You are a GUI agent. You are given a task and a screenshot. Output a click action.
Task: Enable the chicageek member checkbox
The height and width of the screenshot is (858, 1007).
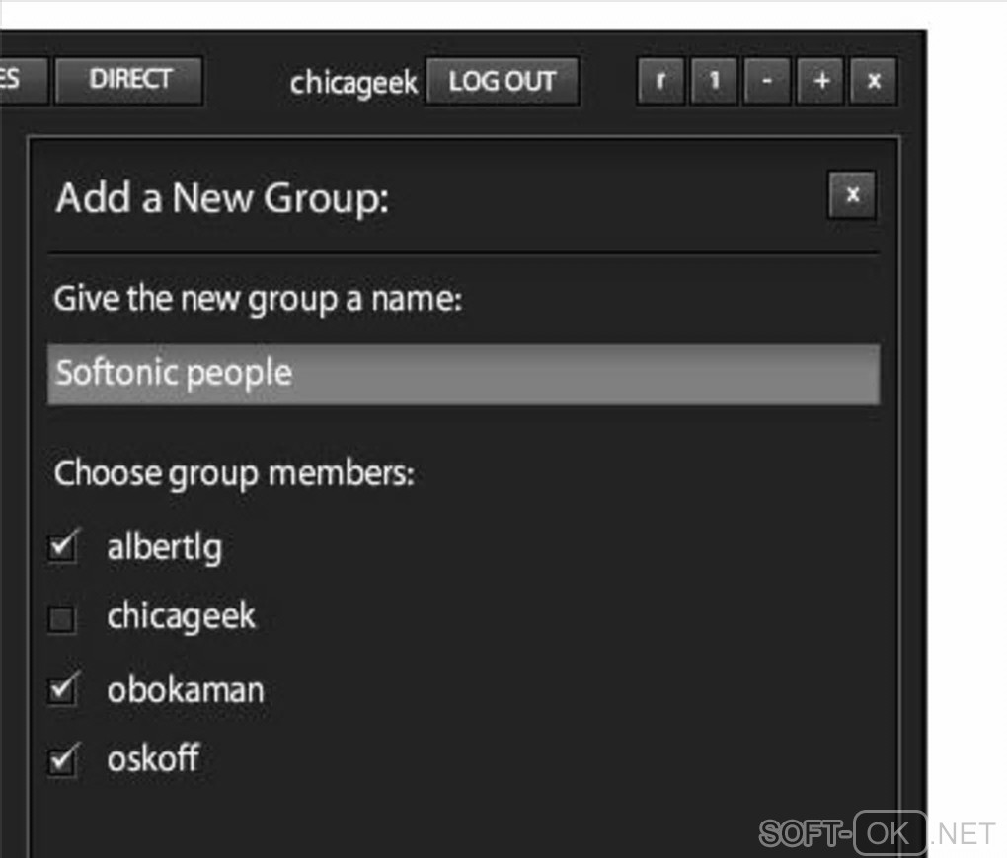click(x=62, y=618)
